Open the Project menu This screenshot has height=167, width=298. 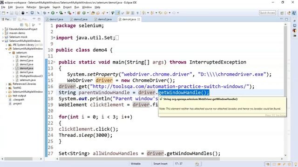coord(67,7)
